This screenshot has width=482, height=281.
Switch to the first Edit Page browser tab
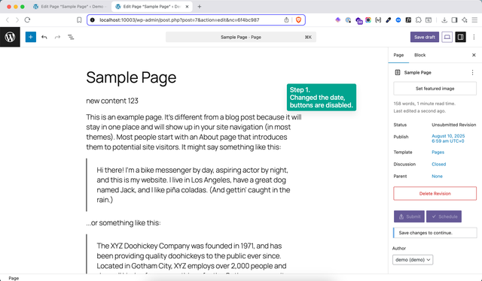click(69, 7)
